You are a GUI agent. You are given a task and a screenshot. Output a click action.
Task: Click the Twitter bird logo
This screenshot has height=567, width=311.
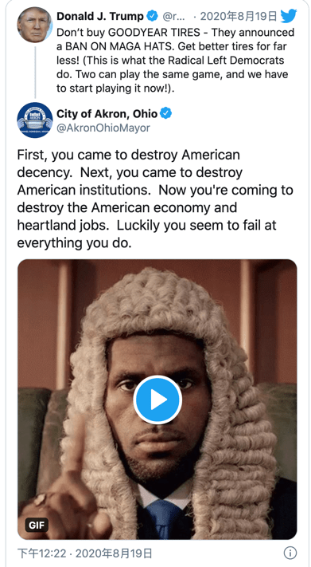288,15
